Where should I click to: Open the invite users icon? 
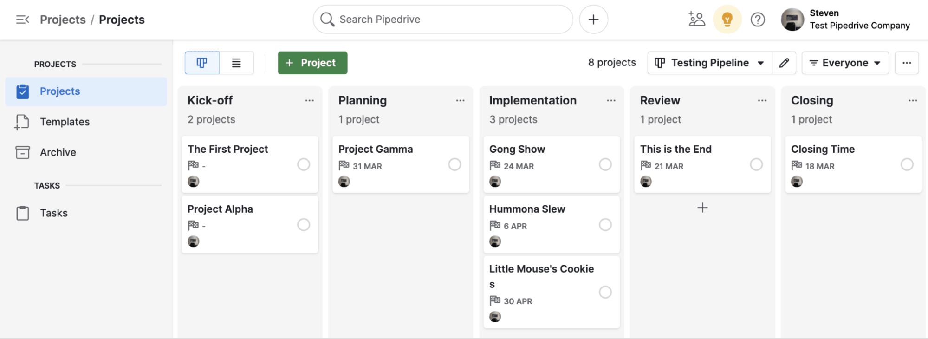point(696,19)
